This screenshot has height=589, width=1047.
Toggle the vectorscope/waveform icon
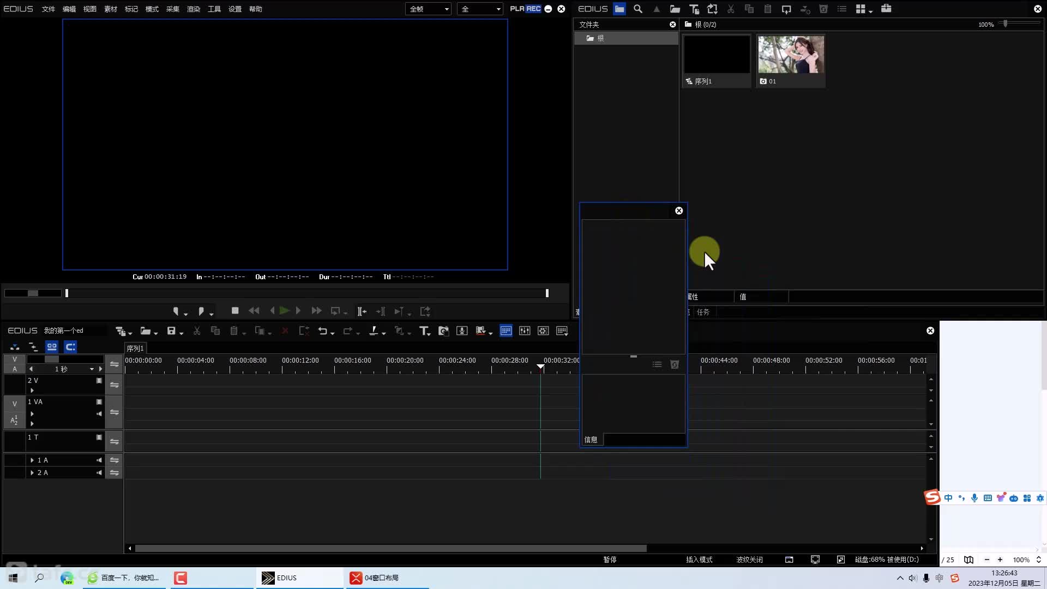543,331
